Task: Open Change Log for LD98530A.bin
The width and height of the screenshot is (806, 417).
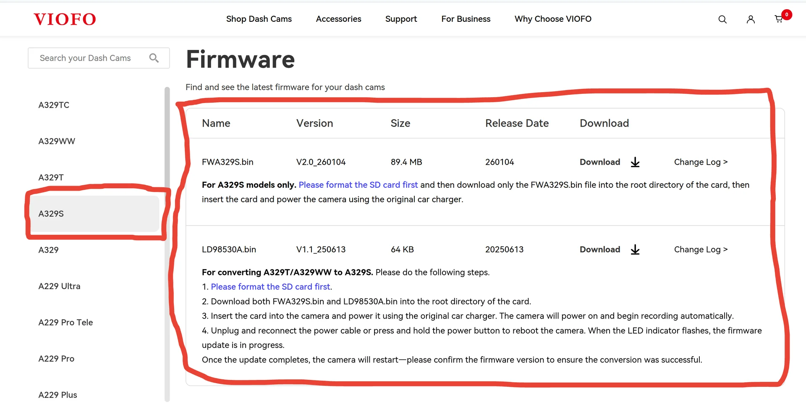Action: [x=701, y=249]
